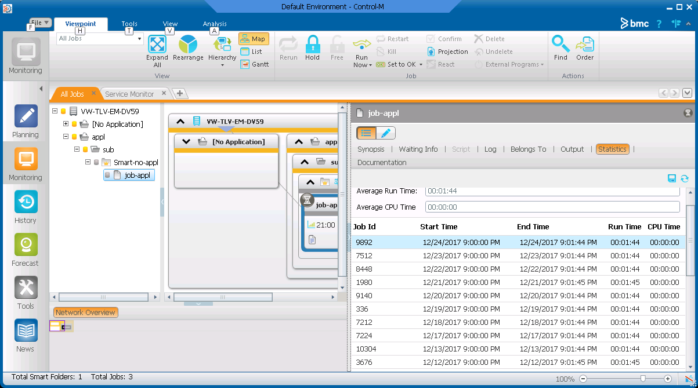The height and width of the screenshot is (388, 698).
Task: Select the Job Id 9892 row
Action: coord(518,242)
